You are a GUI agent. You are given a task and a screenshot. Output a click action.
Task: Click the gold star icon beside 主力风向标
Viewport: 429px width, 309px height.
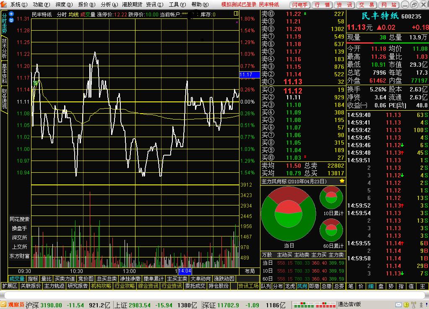[x=342, y=181]
